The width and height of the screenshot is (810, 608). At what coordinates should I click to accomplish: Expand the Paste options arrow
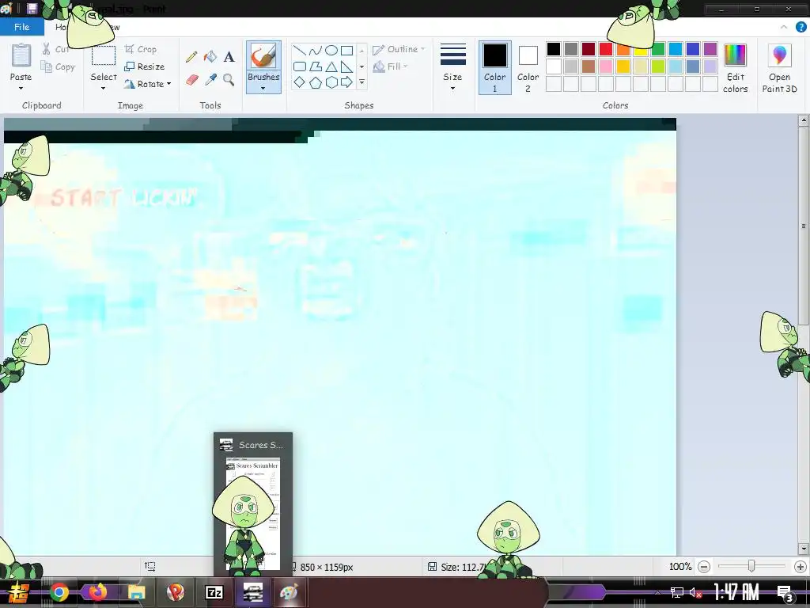pyautogui.click(x=21, y=89)
